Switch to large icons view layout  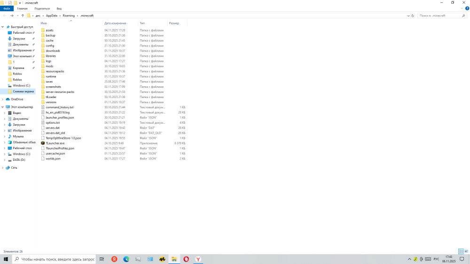466,251
